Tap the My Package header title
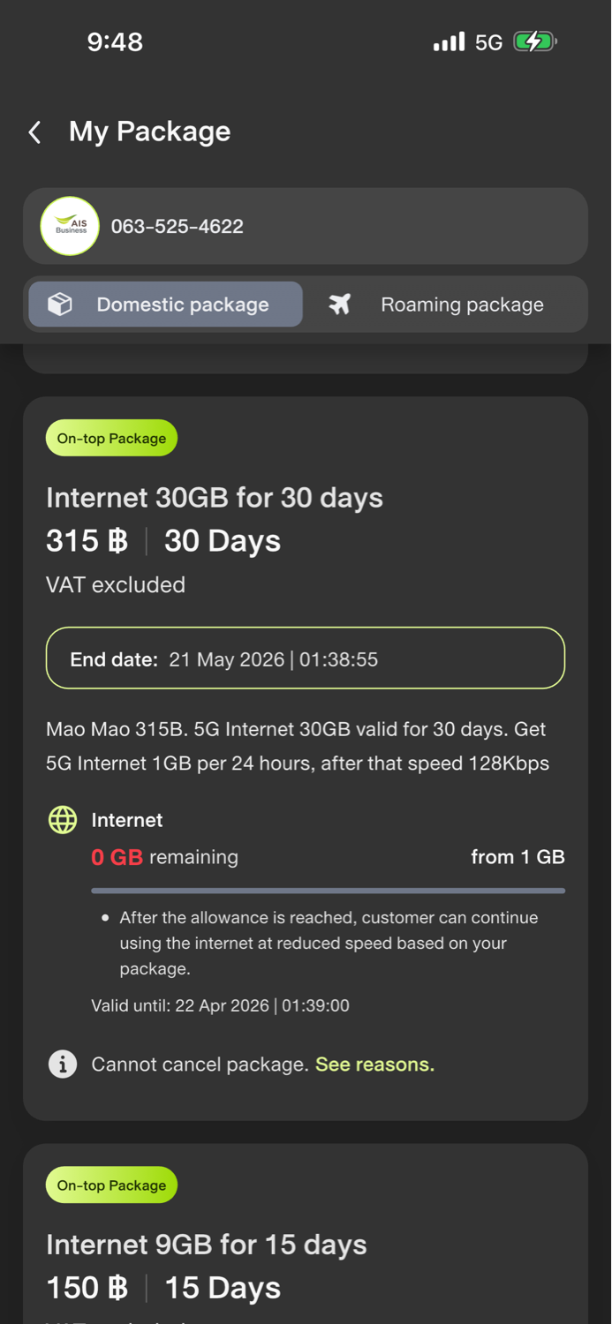 pyautogui.click(x=150, y=132)
